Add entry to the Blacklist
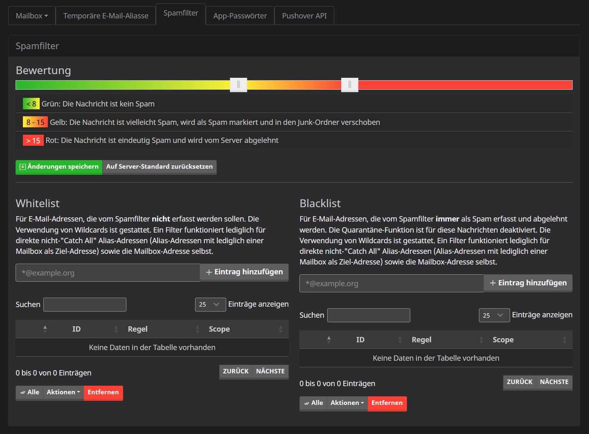Viewport: 589px width, 434px height. [528, 283]
